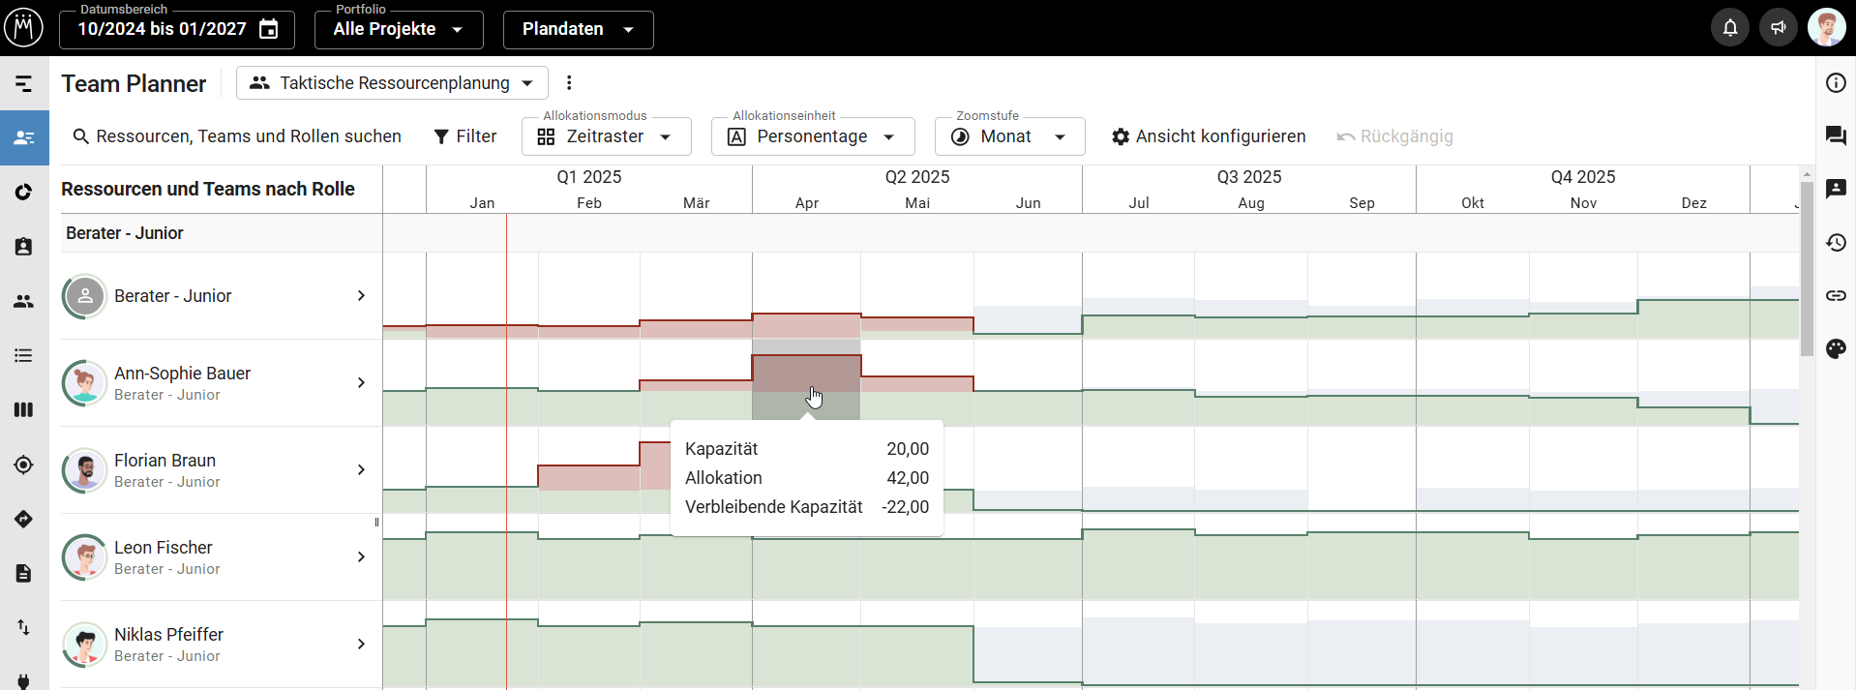The image size is (1856, 690).
Task: Click Ann-Sophie Bauer's avatar
Action: (x=85, y=382)
